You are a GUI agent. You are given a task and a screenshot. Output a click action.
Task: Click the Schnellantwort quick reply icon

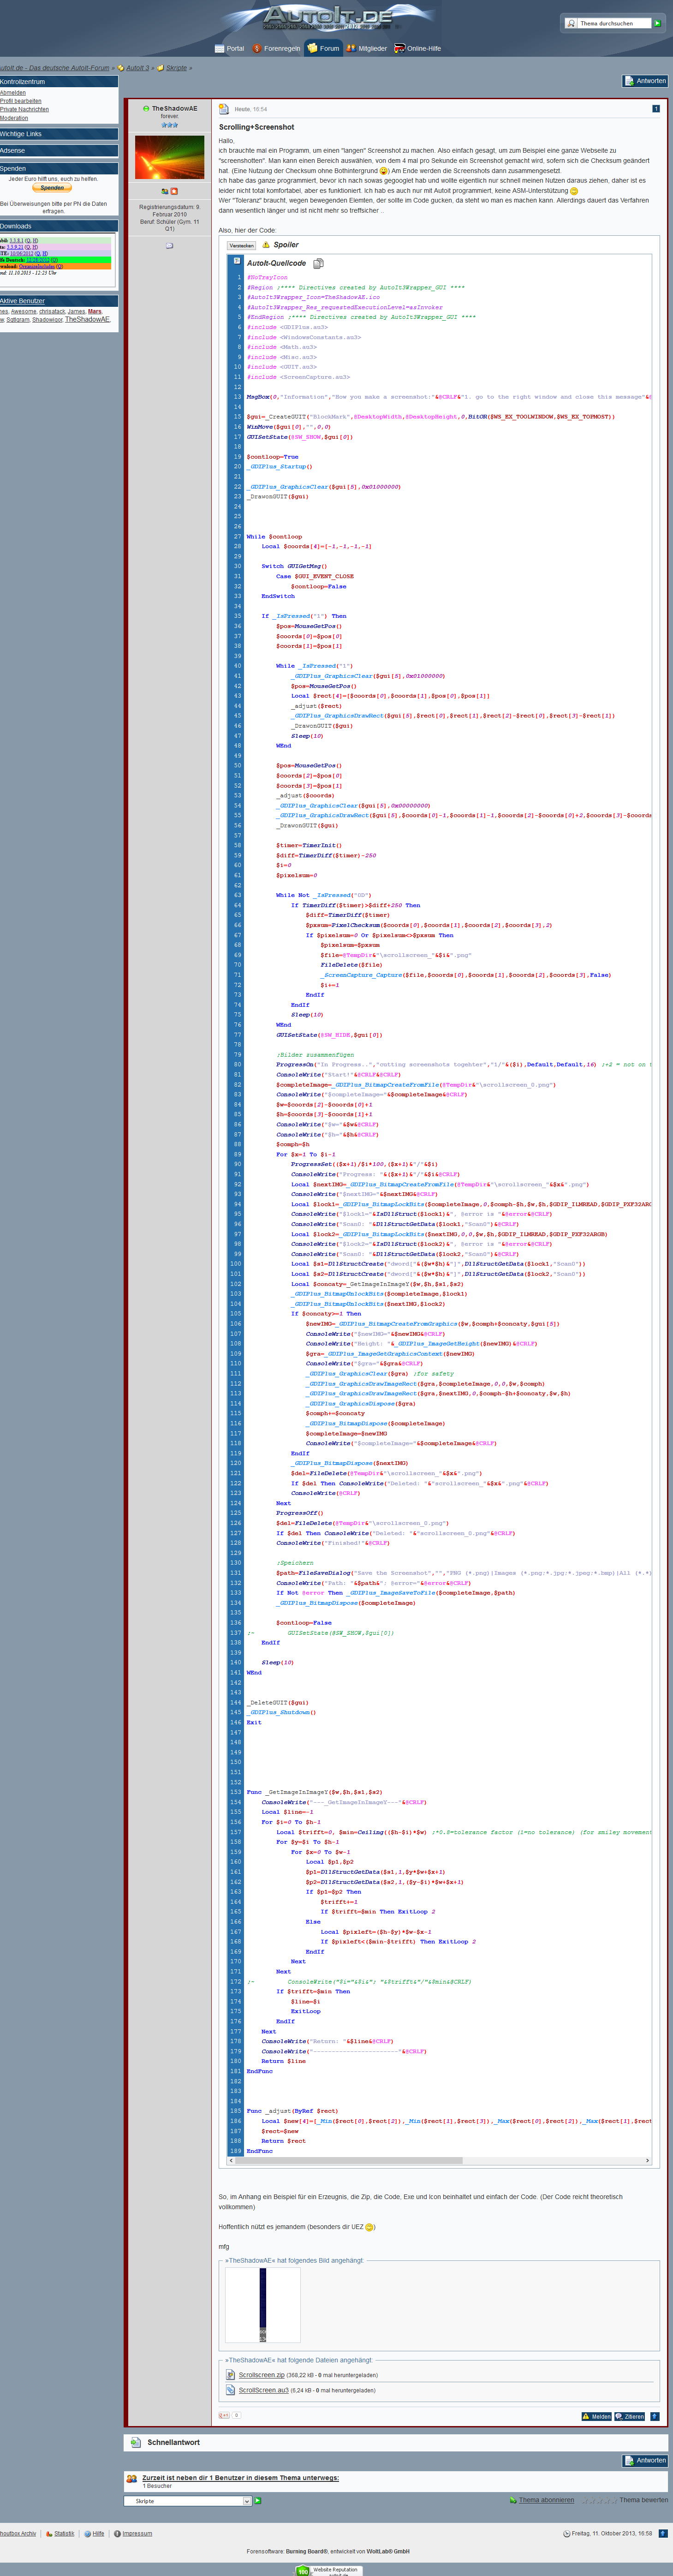pos(135,2442)
